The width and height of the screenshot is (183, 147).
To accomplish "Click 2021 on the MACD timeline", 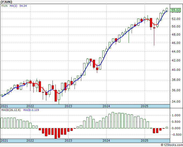I will tap(4, 141).
